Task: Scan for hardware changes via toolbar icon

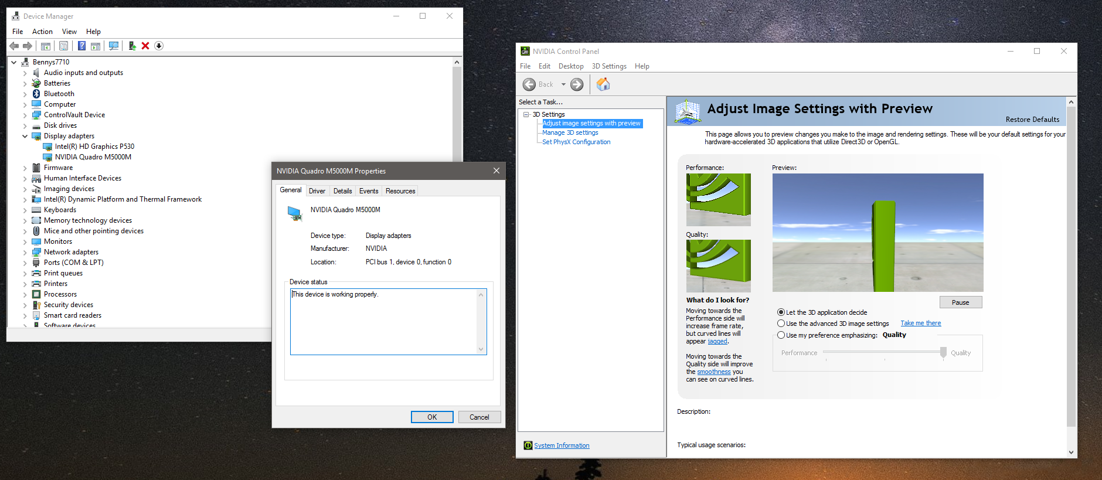Action: click(x=114, y=46)
